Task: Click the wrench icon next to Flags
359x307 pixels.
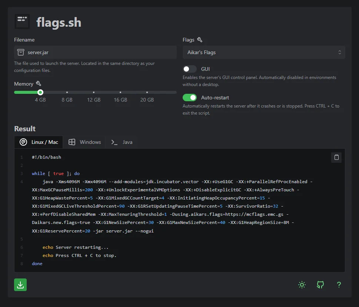Action: point(200,40)
